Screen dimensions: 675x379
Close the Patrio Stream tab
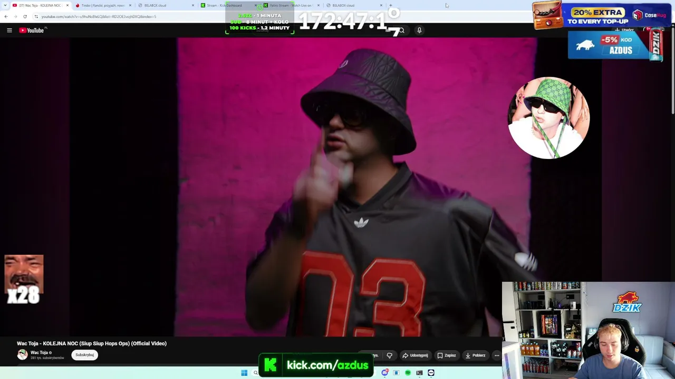pos(319,5)
